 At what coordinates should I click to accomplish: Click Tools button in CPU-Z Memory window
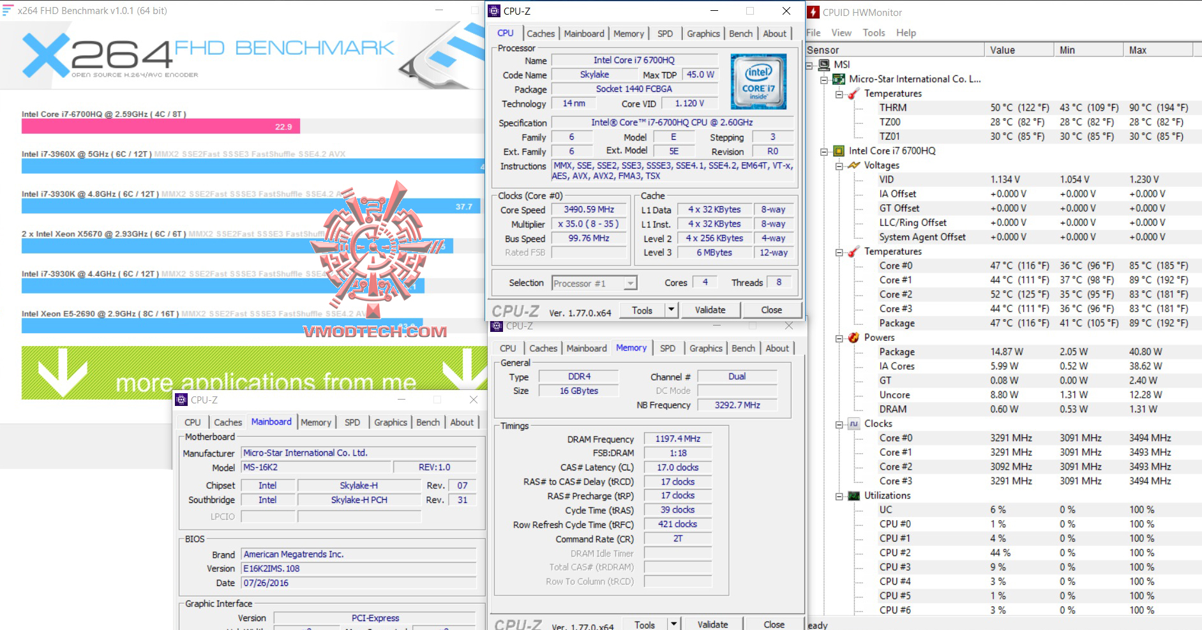coord(645,624)
